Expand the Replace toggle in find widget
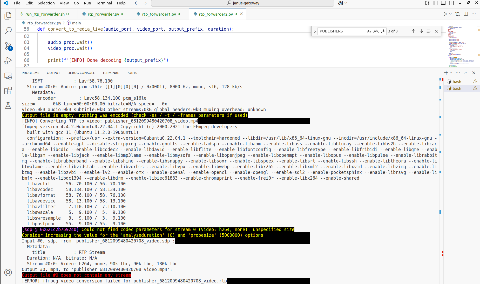Viewport: 480px width, 284px height. click(315, 31)
